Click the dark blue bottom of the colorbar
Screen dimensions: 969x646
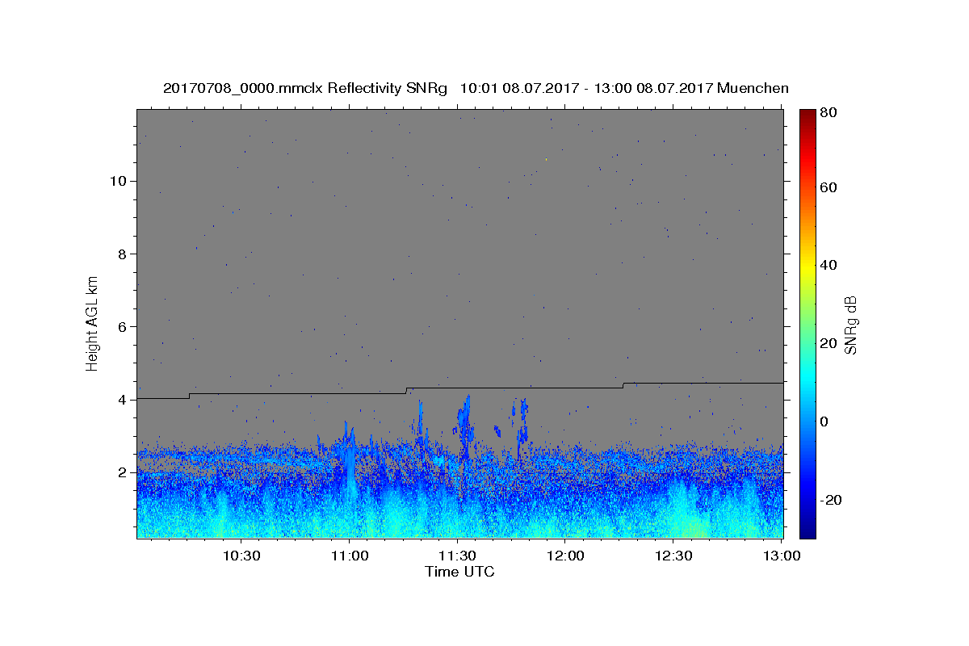(x=807, y=531)
